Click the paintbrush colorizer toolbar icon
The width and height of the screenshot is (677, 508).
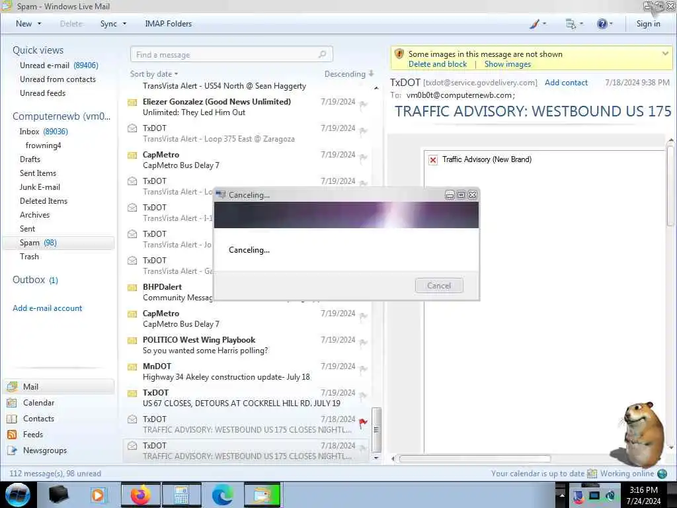(x=534, y=24)
